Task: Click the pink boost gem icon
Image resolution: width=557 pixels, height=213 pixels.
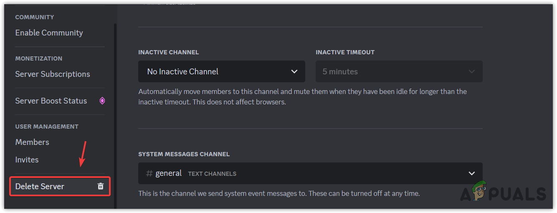Action: point(102,101)
